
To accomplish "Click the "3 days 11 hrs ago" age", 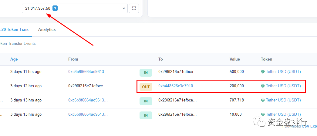I will tap(26, 71).
